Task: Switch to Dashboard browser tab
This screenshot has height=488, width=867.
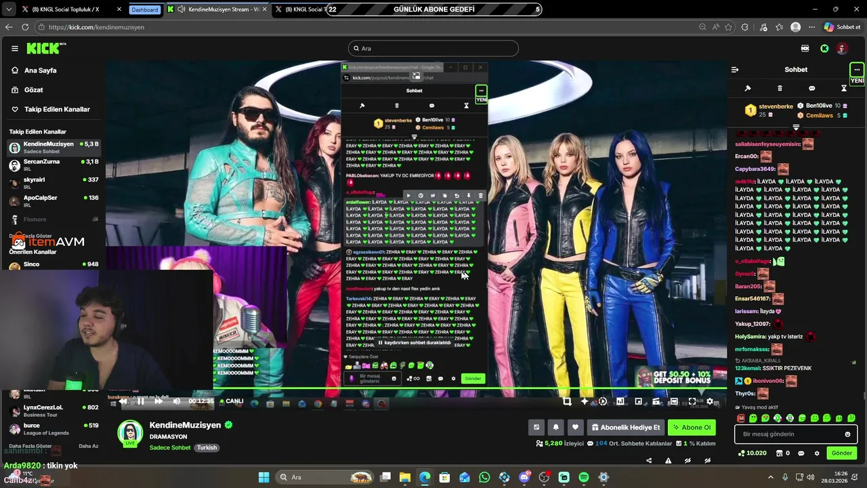Action: pos(145,9)
